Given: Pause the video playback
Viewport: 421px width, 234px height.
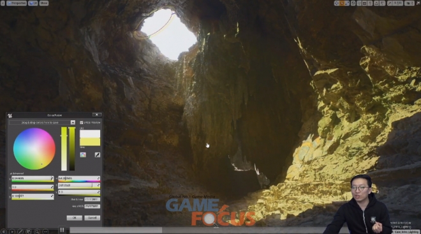Looking at the screenshot, I should point(62,230).
